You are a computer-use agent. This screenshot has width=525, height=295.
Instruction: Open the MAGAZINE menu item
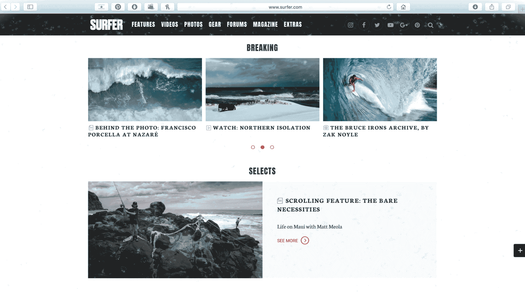point(265,25)
